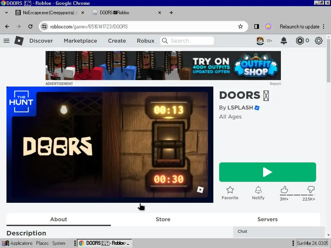Image resolution: width=331 pixels, height=248 pixels.
Task: Open the user avatar profile icon
Action: pyautogui.click(x=260, y=41)
